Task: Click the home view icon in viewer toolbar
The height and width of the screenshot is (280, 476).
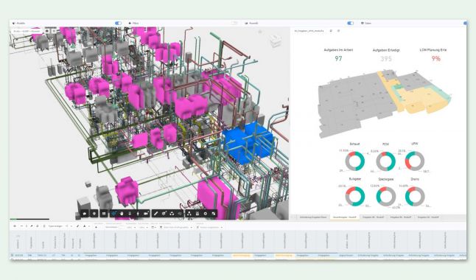Action: point(85,214)
